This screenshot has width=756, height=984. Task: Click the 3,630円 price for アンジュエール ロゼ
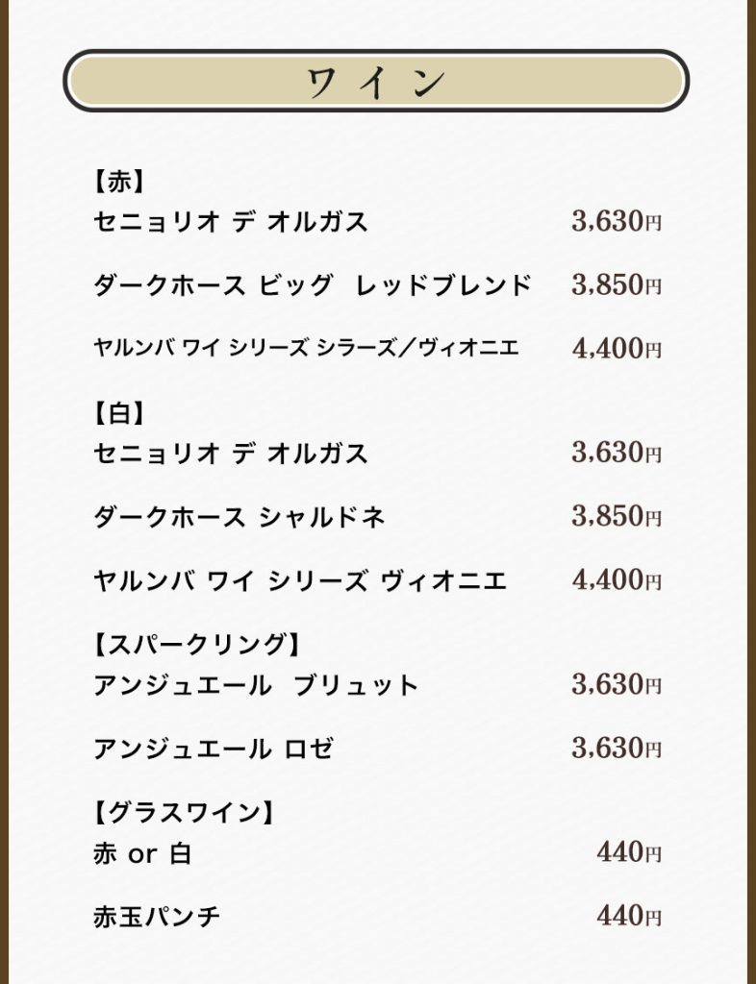coord(617,748)
